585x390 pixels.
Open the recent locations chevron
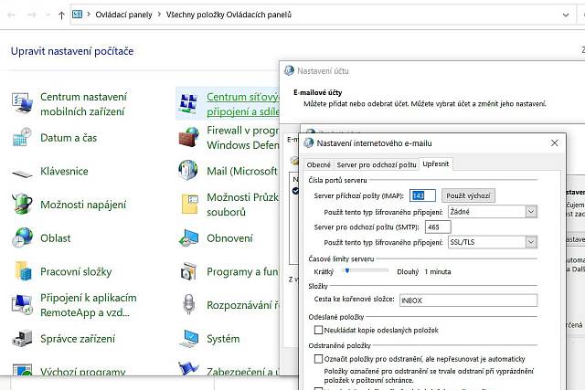pos(48,15)
